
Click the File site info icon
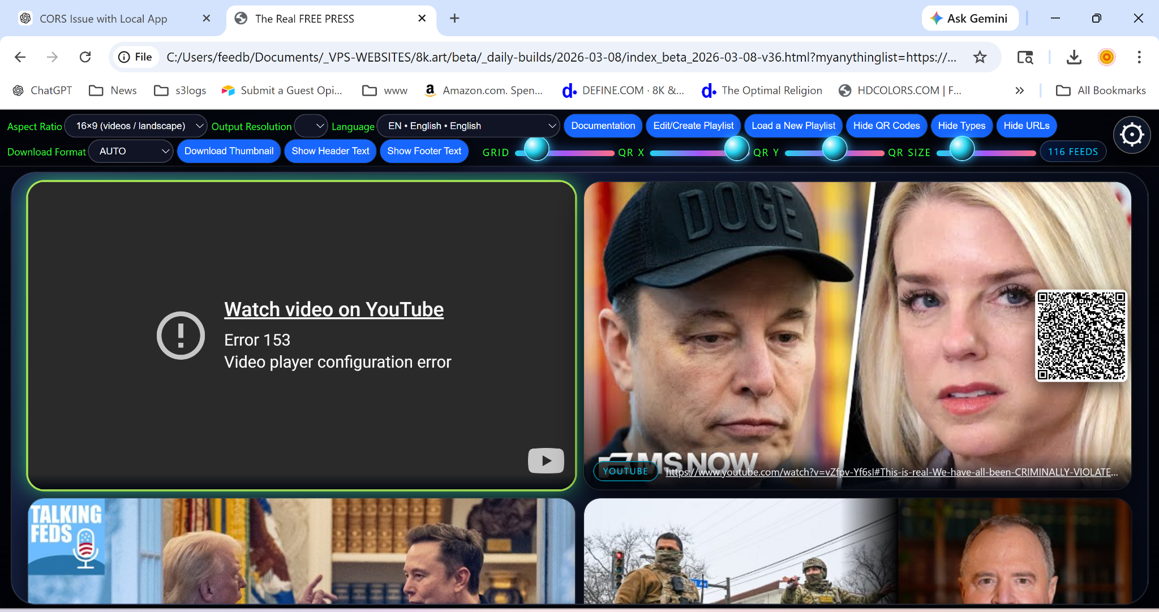click(x=135, y=57)
